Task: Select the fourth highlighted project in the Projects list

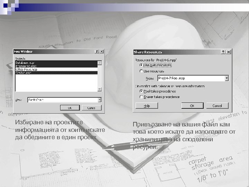Action: tap(56, 73)
